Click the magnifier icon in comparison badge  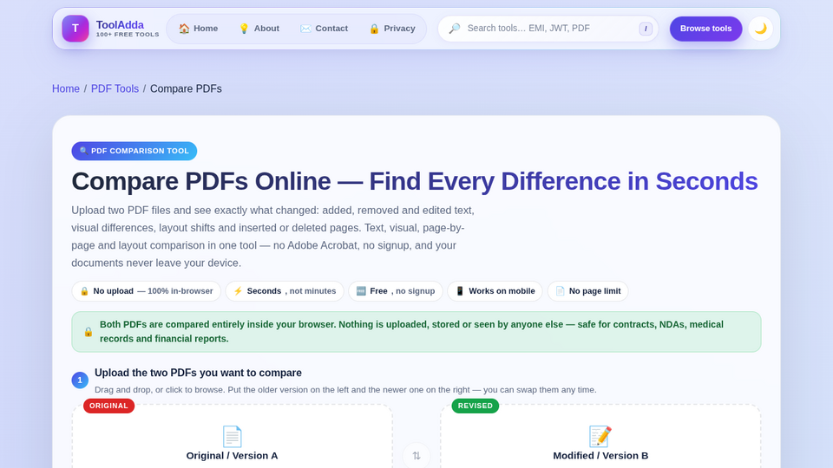click(x=83, y=151)
